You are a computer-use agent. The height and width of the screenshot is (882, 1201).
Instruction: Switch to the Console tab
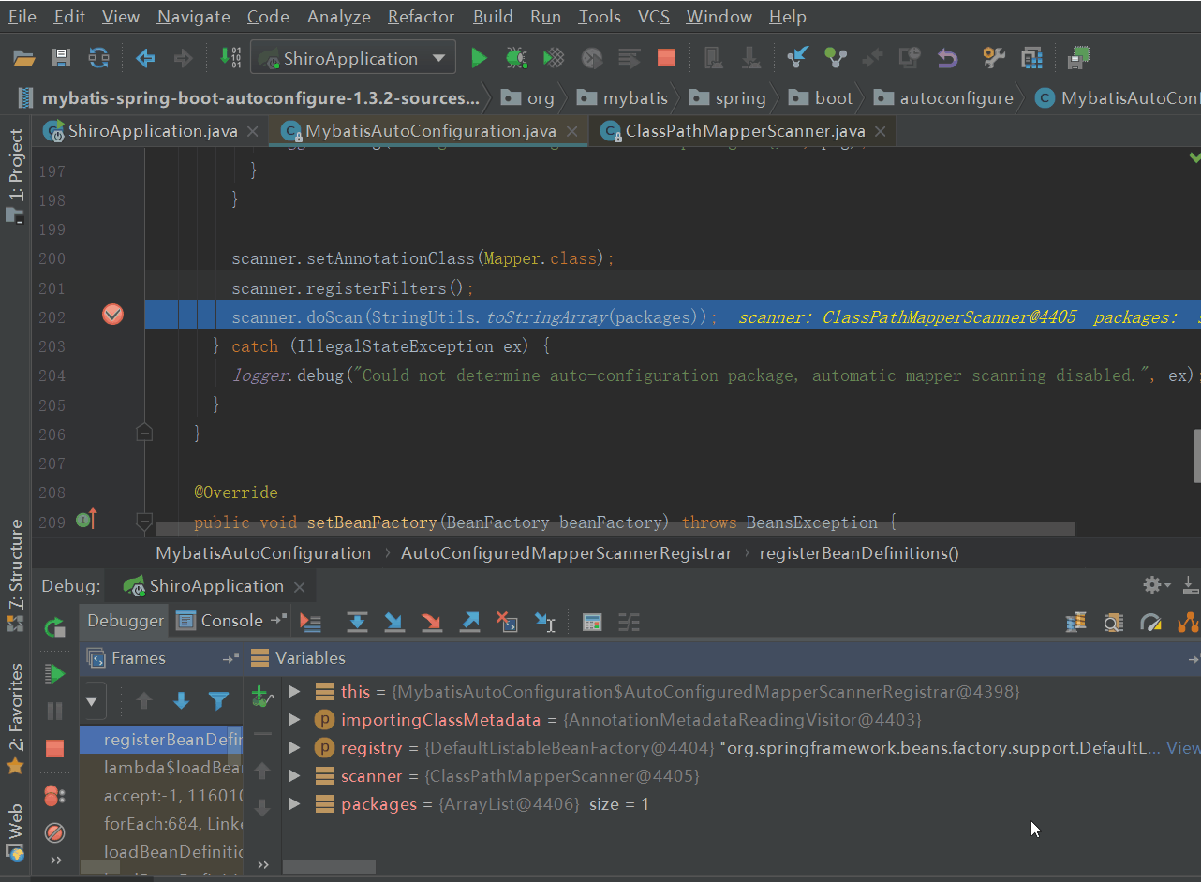pos(231,620)
